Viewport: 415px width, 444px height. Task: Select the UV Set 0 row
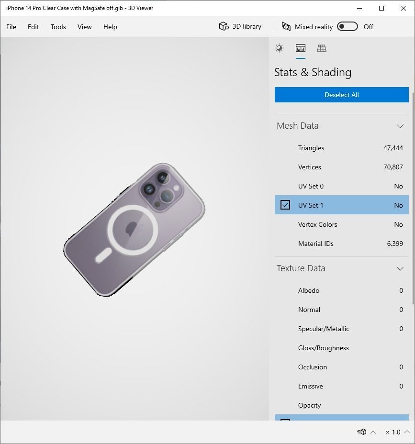click(342, 186)
